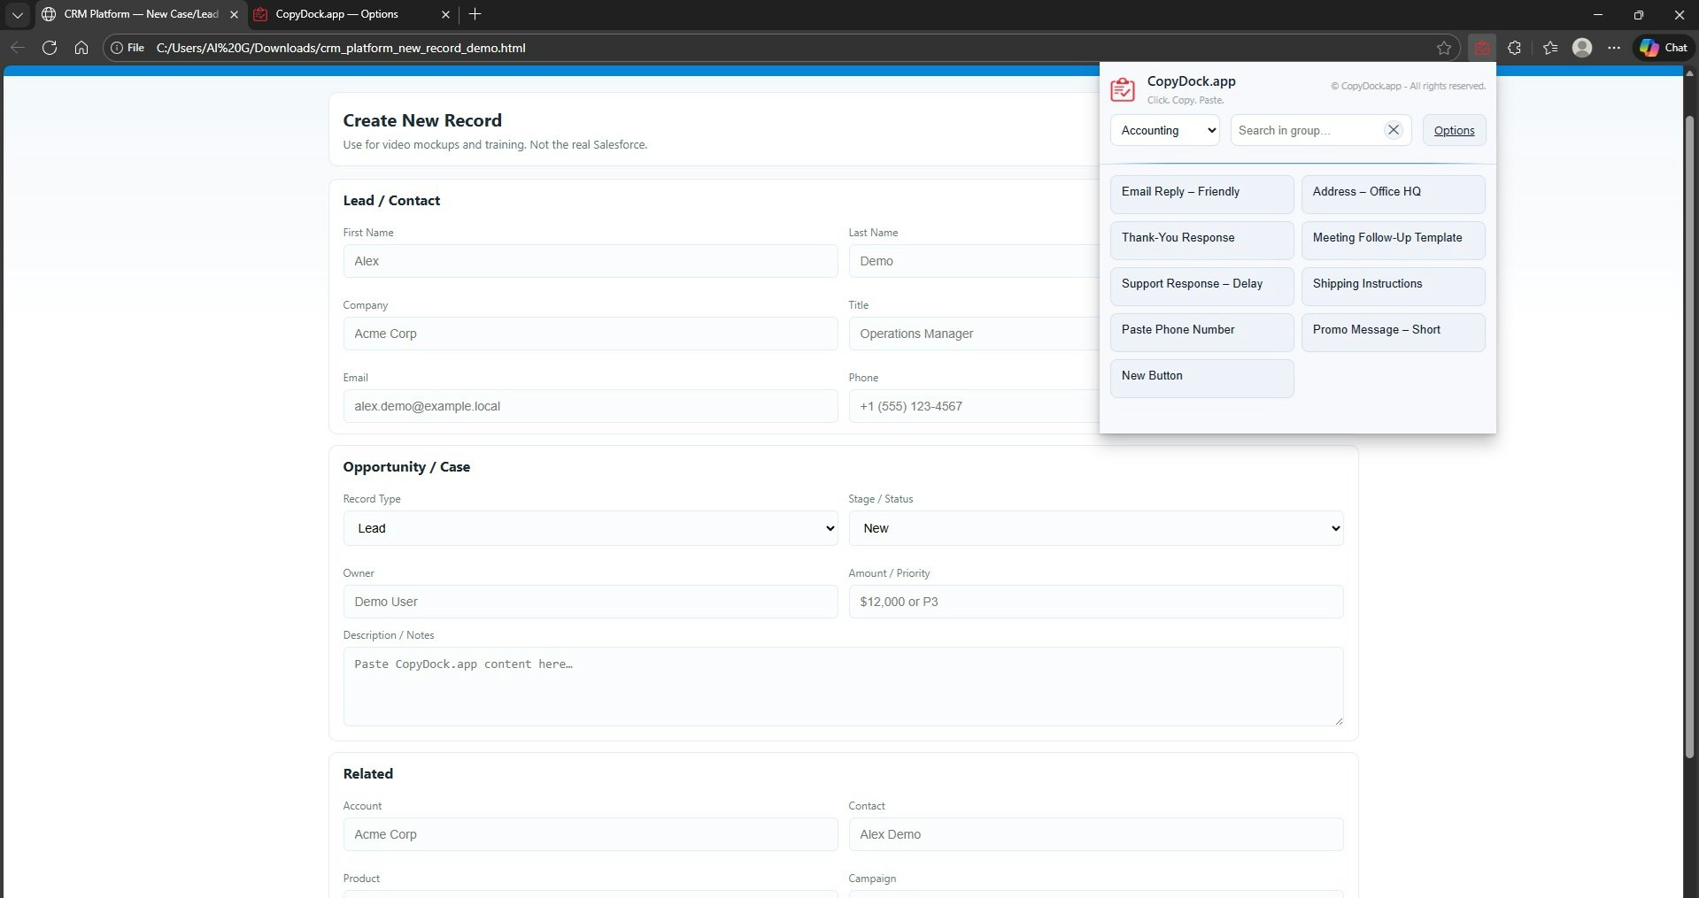Click the CopyDock clipboard logo in the popup
The image size is (1699, 898).
tap(1121, 88)
